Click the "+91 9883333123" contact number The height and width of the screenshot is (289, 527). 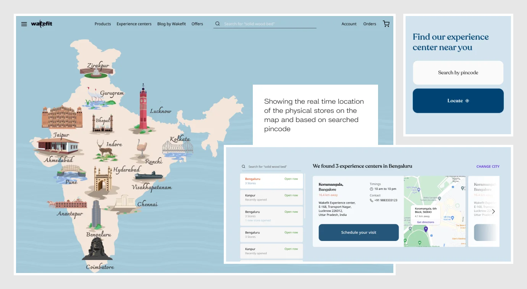point(386,200)
